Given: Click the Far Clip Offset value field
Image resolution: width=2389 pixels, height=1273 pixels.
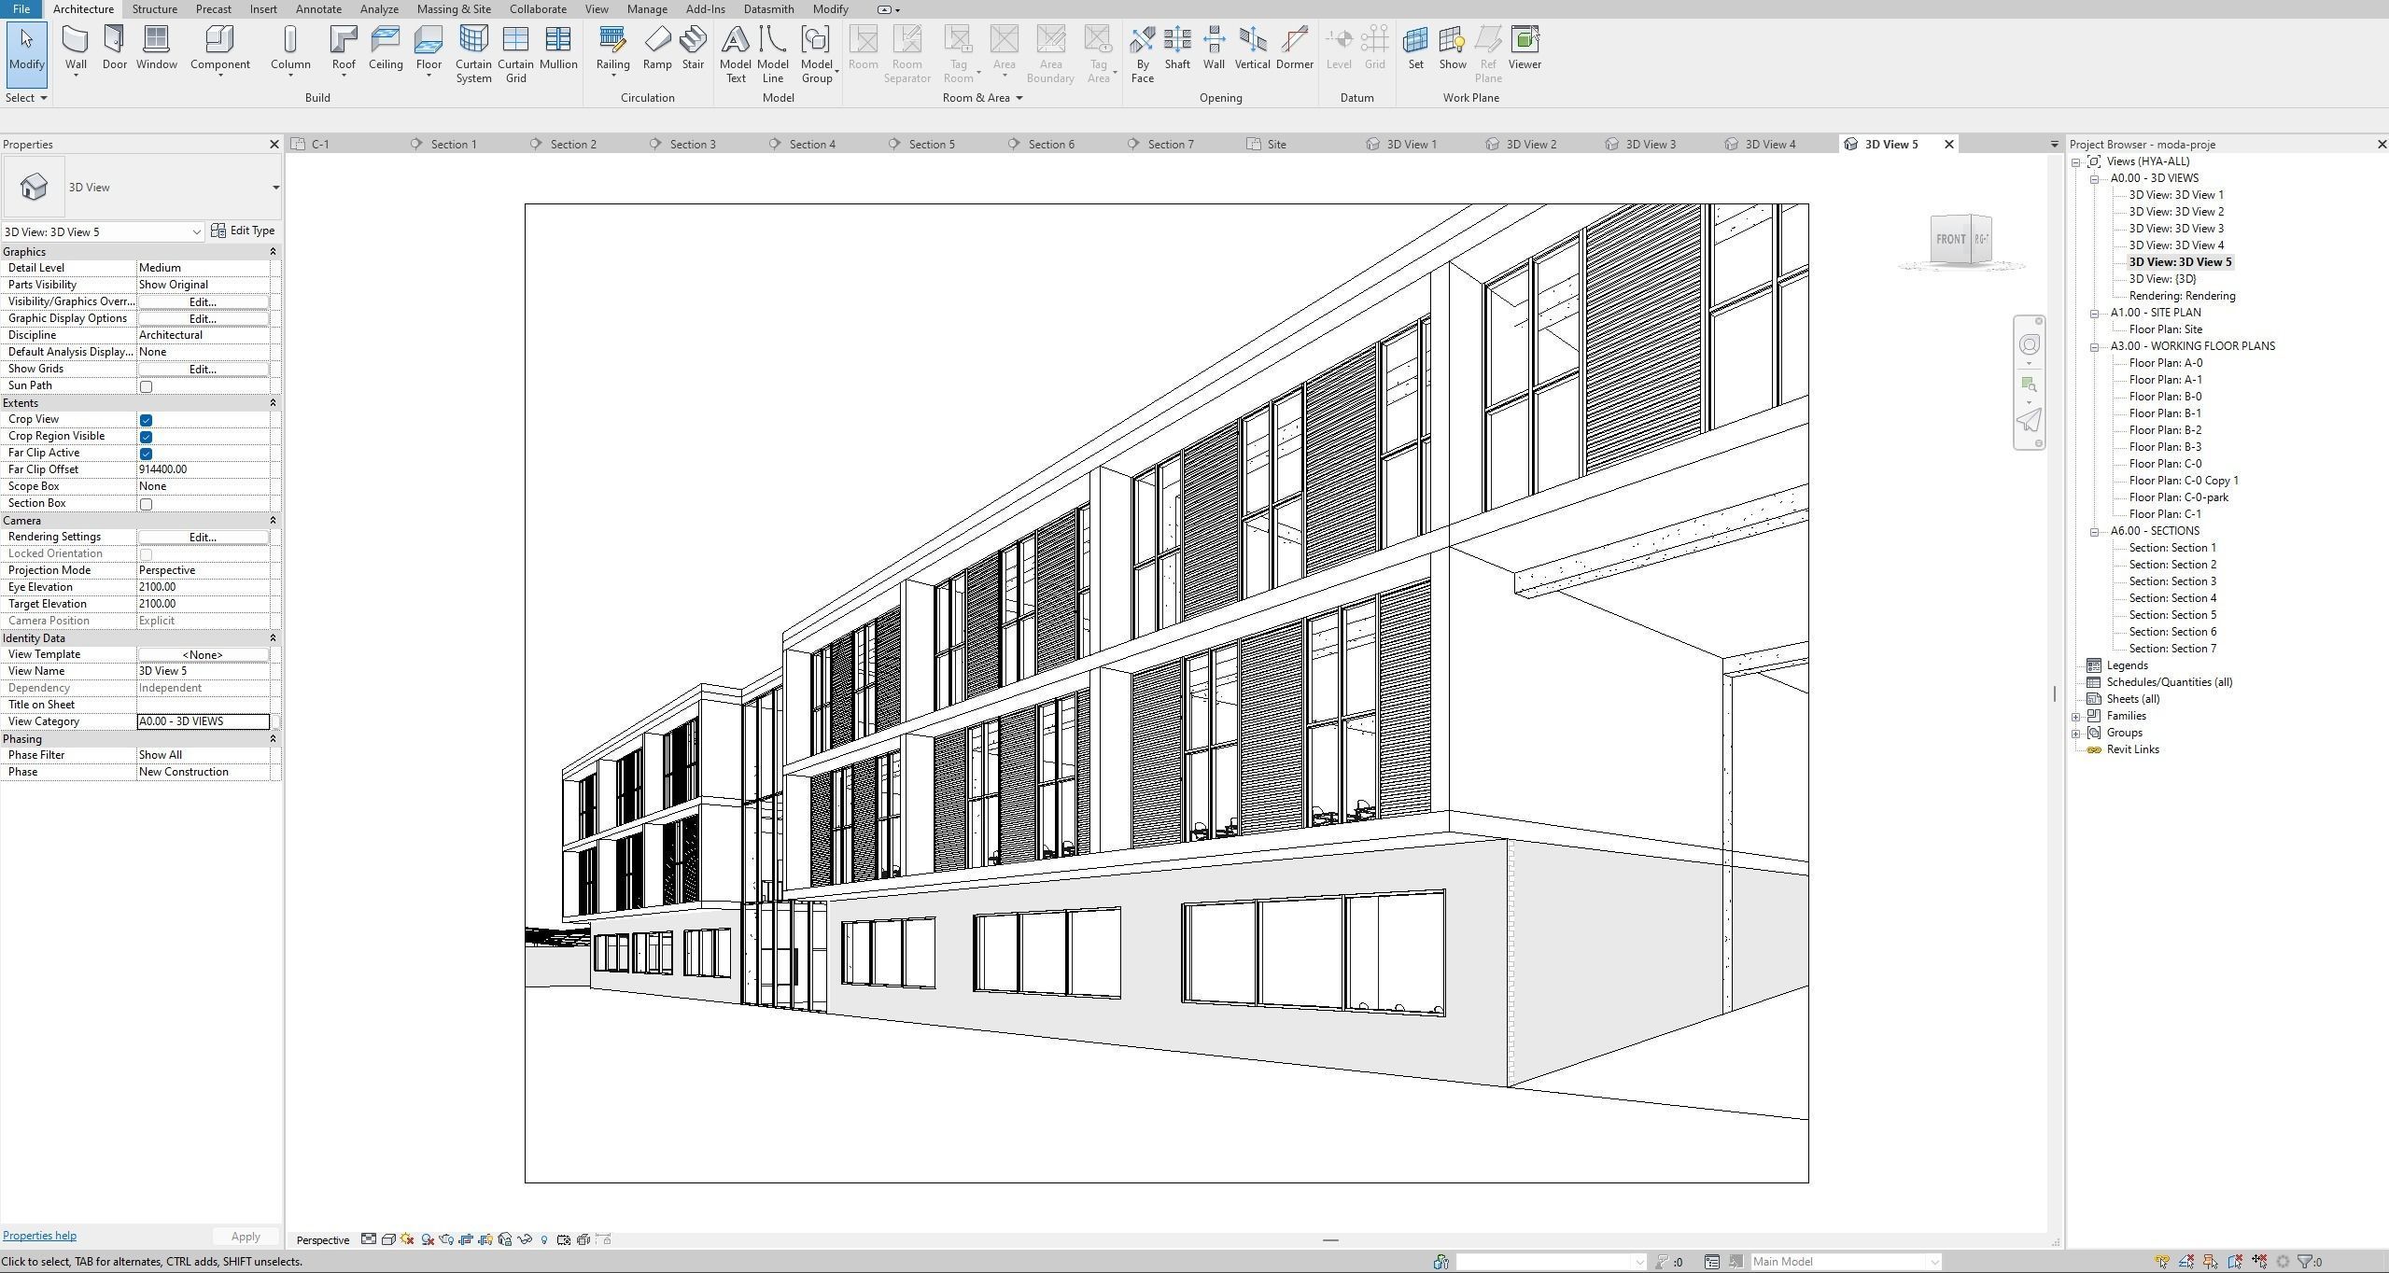Looking at the screenshot, I should pyautogui.click(x=204, y=469).
